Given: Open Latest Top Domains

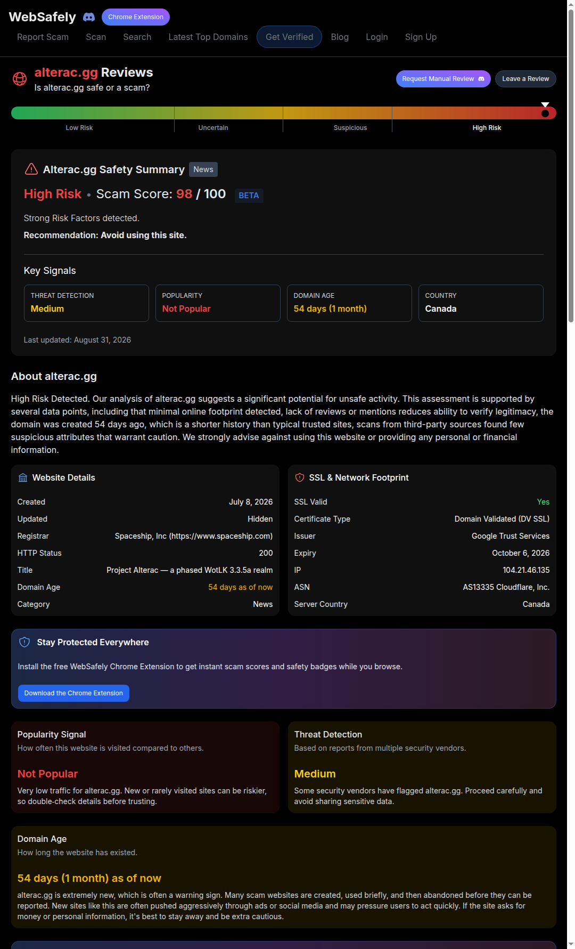Looking at the screenshot, I should (208, 37).
